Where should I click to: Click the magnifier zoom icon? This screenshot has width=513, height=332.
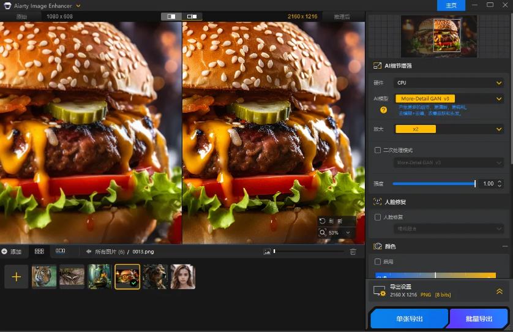pos(323,233)
